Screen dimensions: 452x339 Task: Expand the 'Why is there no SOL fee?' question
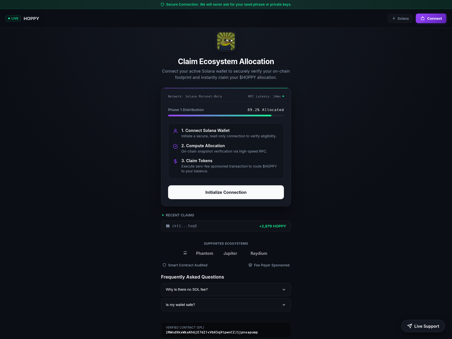coord(226,290)
